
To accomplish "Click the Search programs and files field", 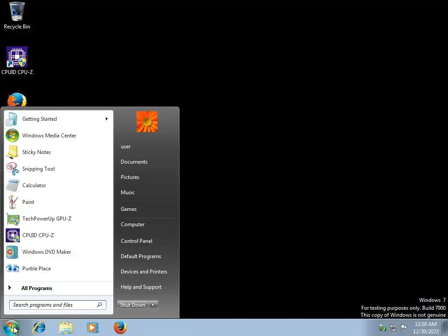I will [57, 305].
